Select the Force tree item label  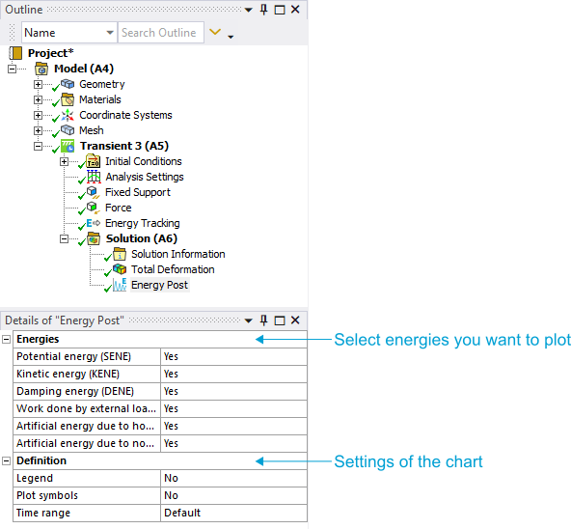click(119, 208)
